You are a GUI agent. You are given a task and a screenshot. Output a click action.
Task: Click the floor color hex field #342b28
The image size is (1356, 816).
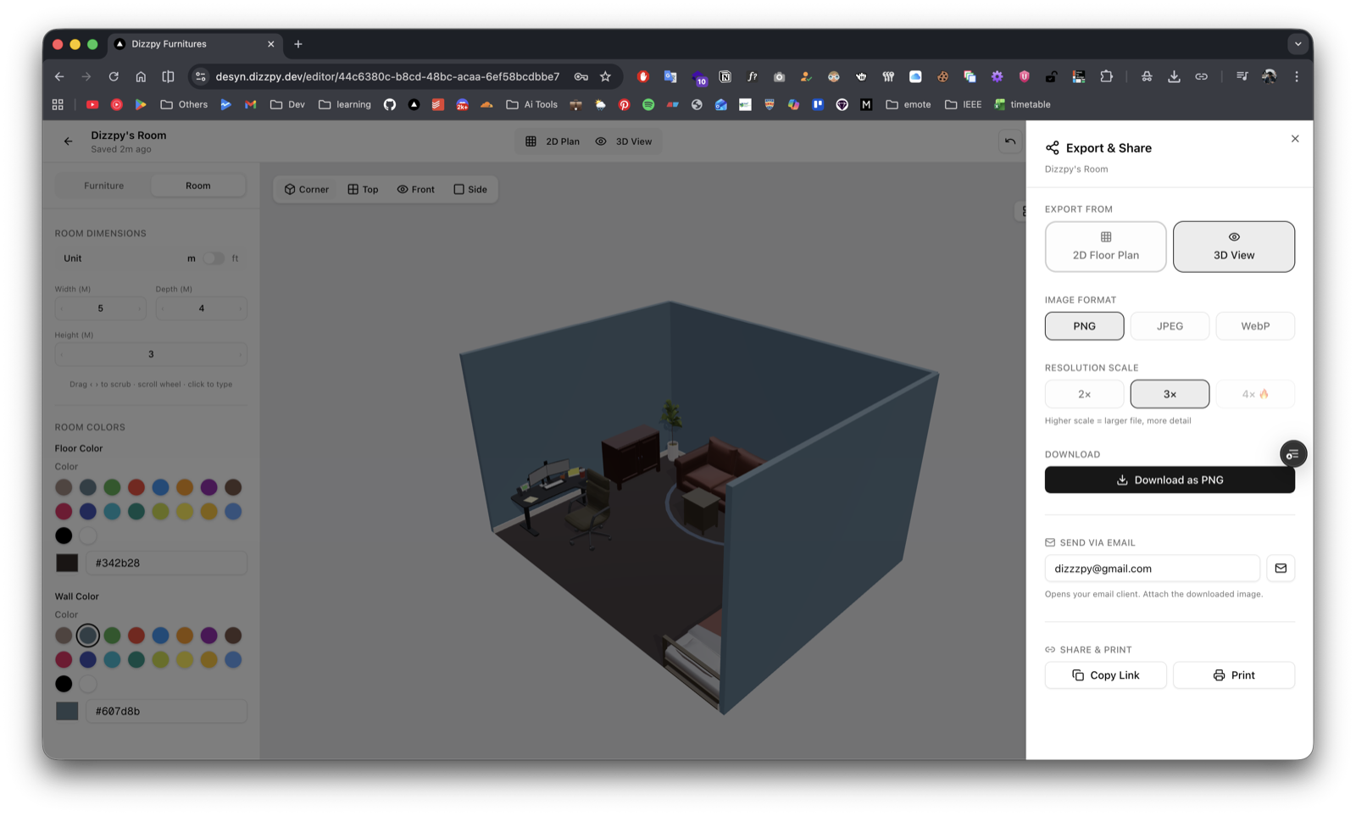click(166, 563)
